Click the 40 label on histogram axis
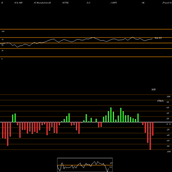The height and width of the screenshot is (172, 172). pos(168,113)
